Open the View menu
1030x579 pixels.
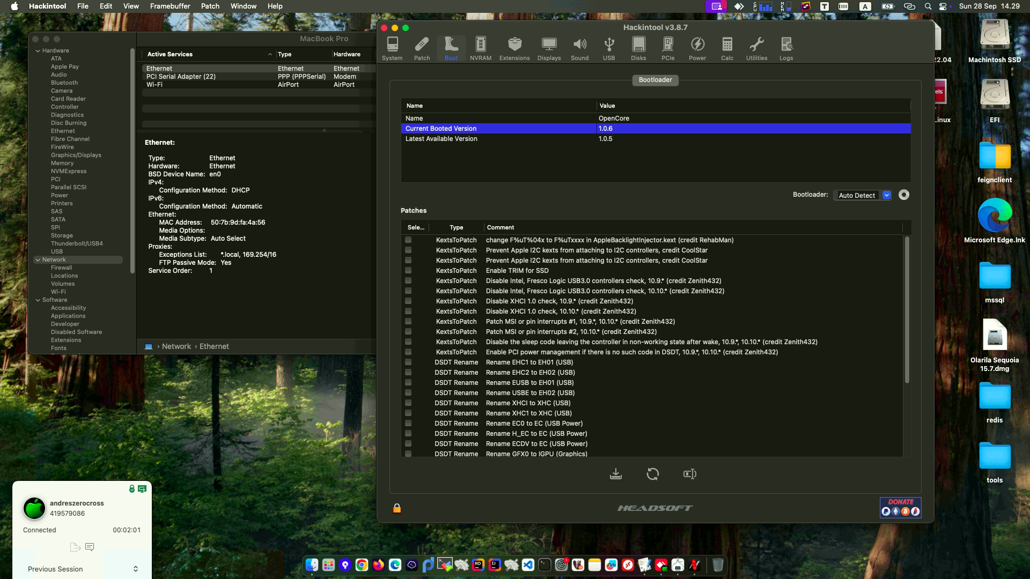(131, 6)
